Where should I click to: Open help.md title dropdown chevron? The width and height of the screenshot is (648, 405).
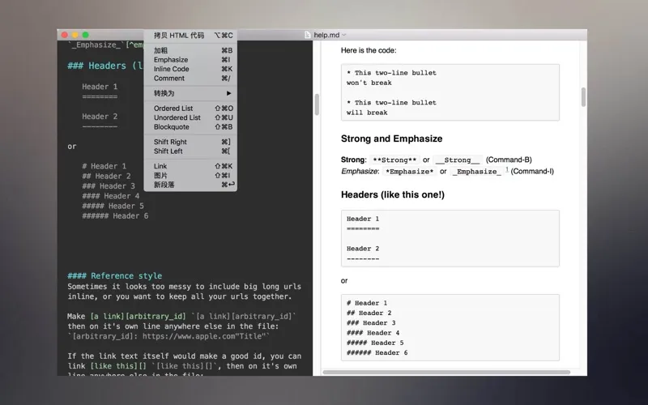pos(343,35)
